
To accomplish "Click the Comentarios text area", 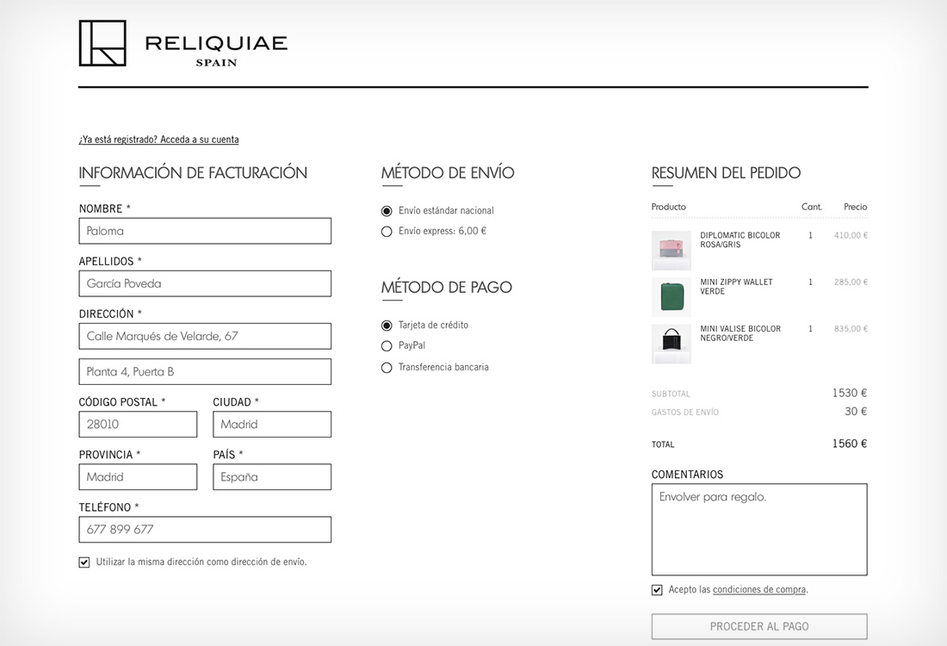I will point(758,529).
